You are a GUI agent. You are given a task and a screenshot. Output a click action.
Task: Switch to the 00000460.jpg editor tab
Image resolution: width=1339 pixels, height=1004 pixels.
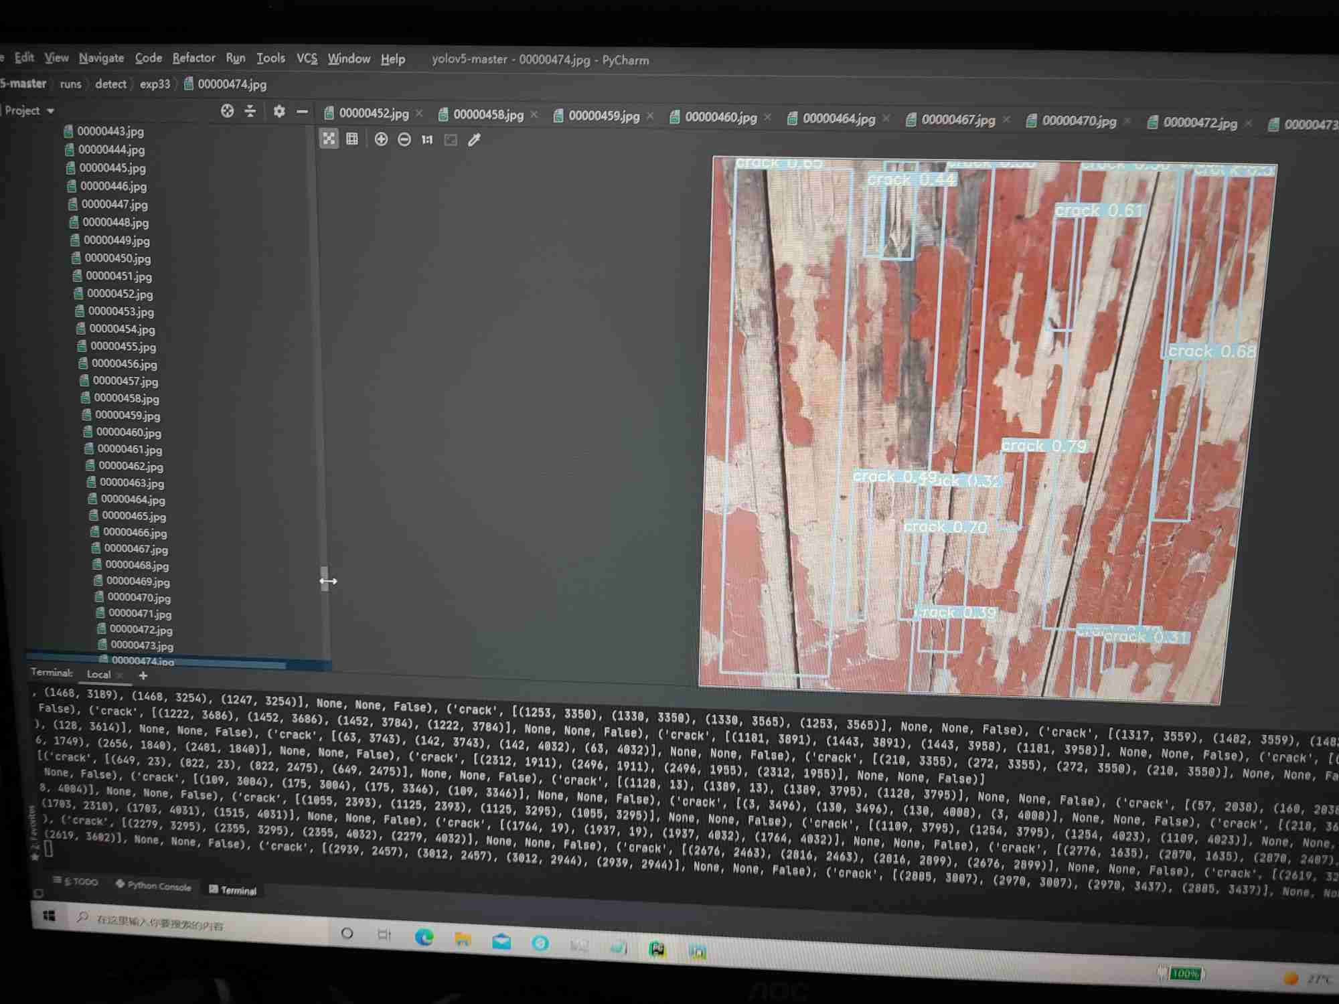[720, 118]
